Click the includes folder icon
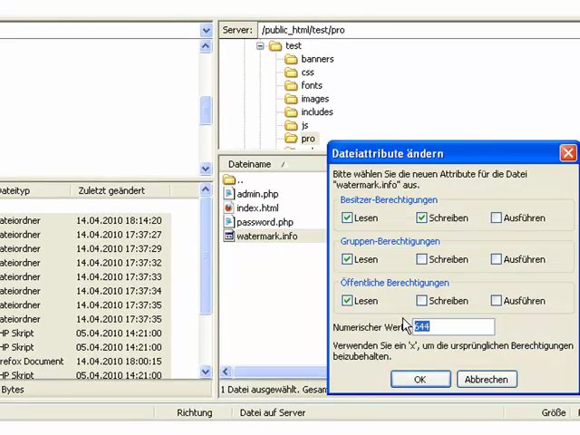The height and width of the screenshot is (435, 580). 291,112
